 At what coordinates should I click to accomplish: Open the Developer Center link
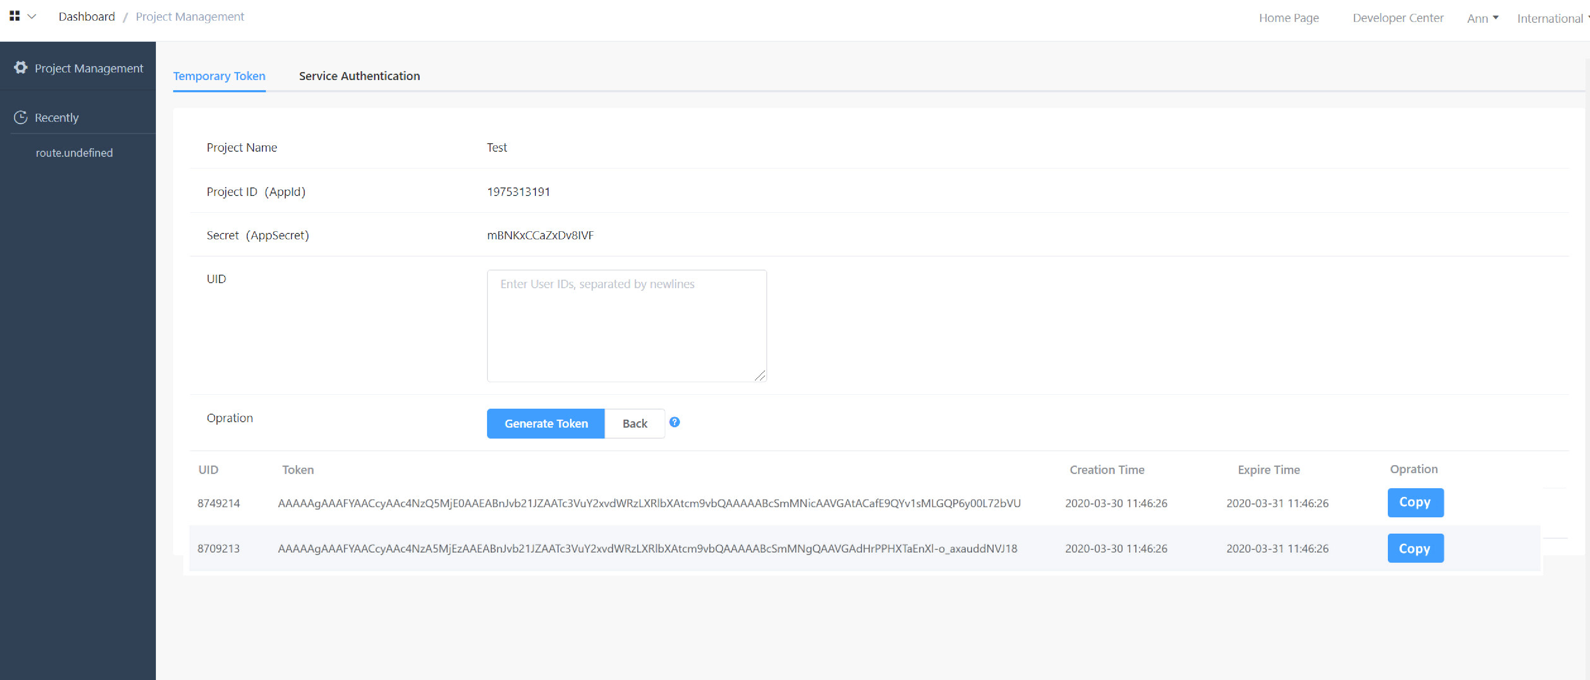pos(1397,18)
